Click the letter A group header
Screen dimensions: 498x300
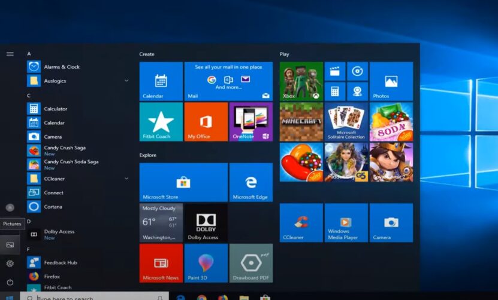(x=29, y=54)
